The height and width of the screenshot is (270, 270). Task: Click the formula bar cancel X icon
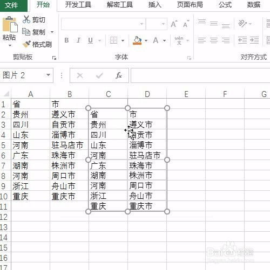pos(80,75)
